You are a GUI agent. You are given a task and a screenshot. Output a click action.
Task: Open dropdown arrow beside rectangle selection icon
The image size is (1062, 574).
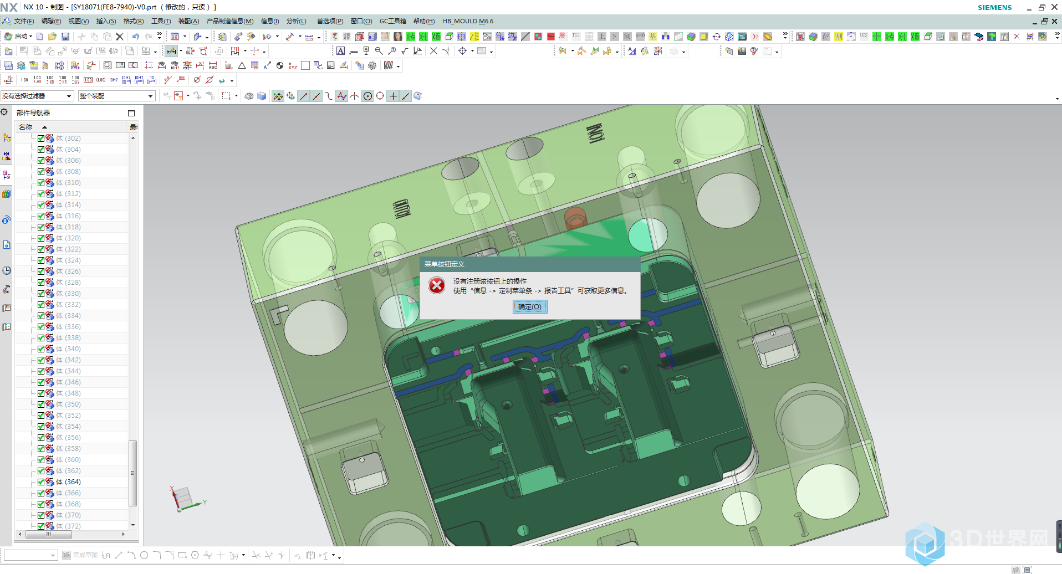pyautogui.click(x=236, y=96)
